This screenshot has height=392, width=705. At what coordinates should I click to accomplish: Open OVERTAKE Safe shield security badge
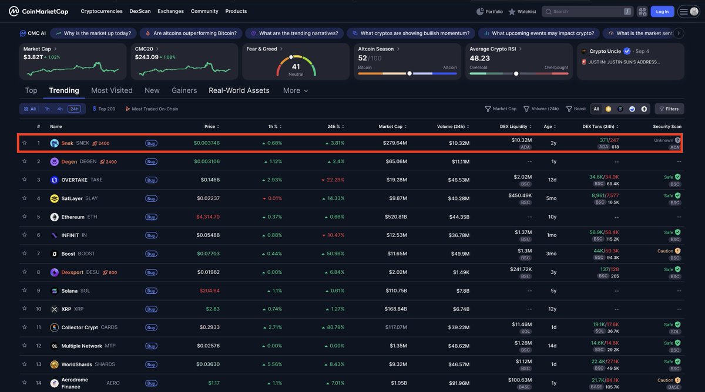tap(677, 177)
